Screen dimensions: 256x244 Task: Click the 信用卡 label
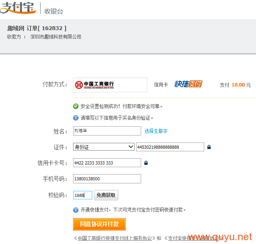coord(161,85)
